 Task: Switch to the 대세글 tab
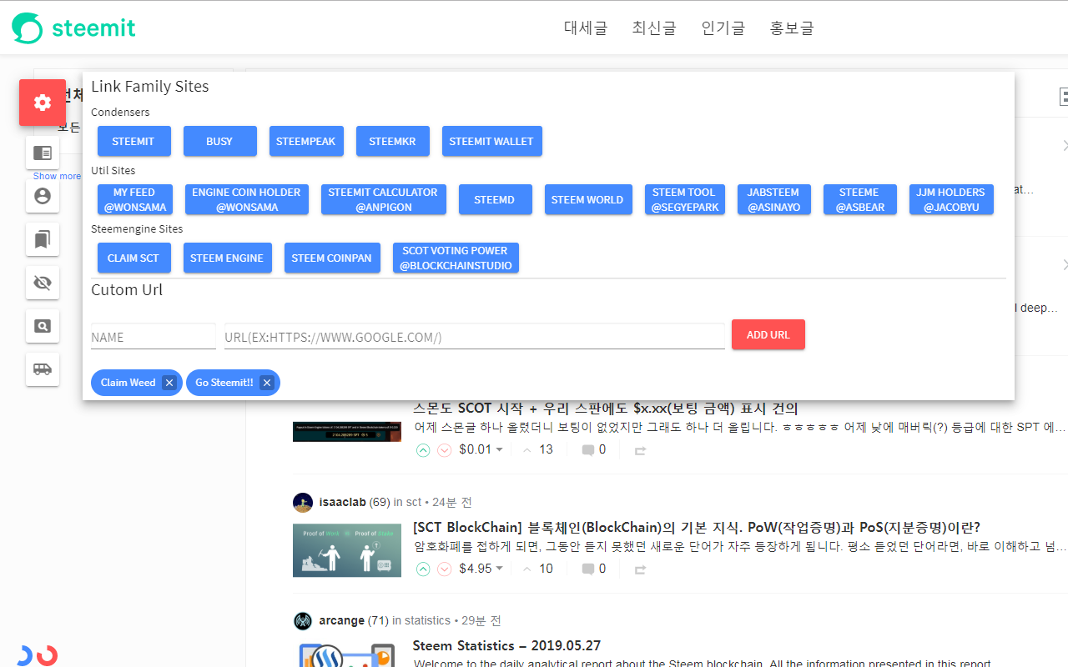pos(586,28)
